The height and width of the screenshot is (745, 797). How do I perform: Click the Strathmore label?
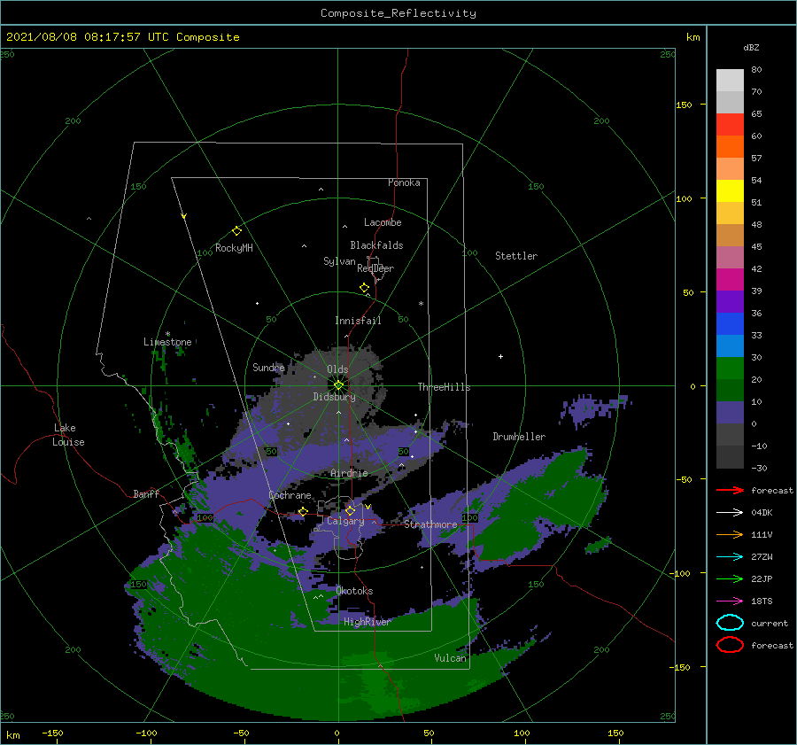click(x=430, y=524)
